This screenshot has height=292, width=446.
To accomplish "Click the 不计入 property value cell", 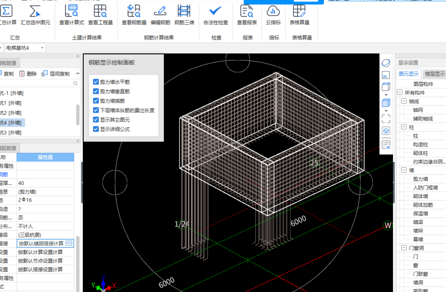I will (45, 226).
